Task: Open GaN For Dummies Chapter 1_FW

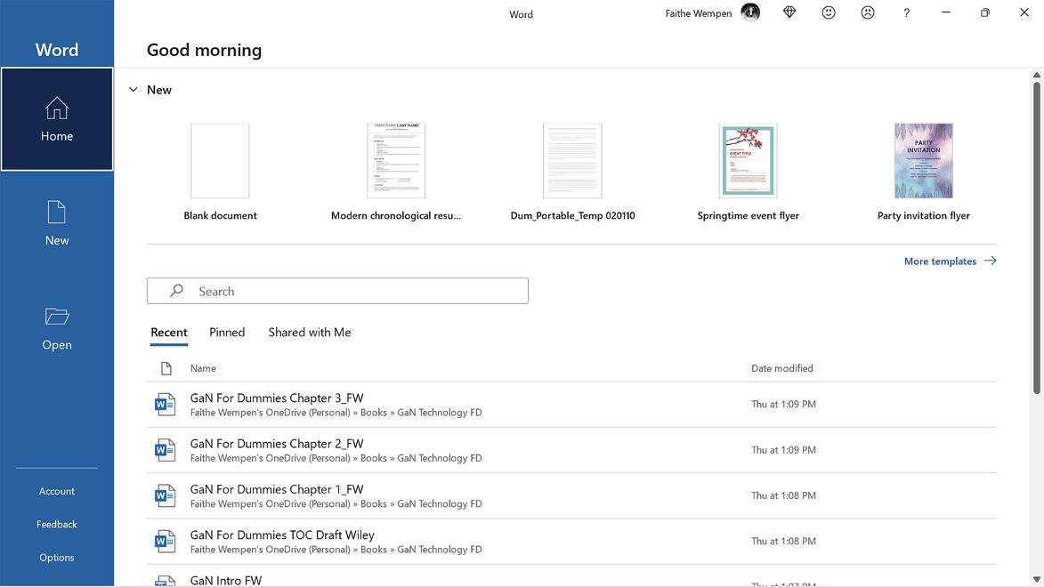Action: point(572,495)
